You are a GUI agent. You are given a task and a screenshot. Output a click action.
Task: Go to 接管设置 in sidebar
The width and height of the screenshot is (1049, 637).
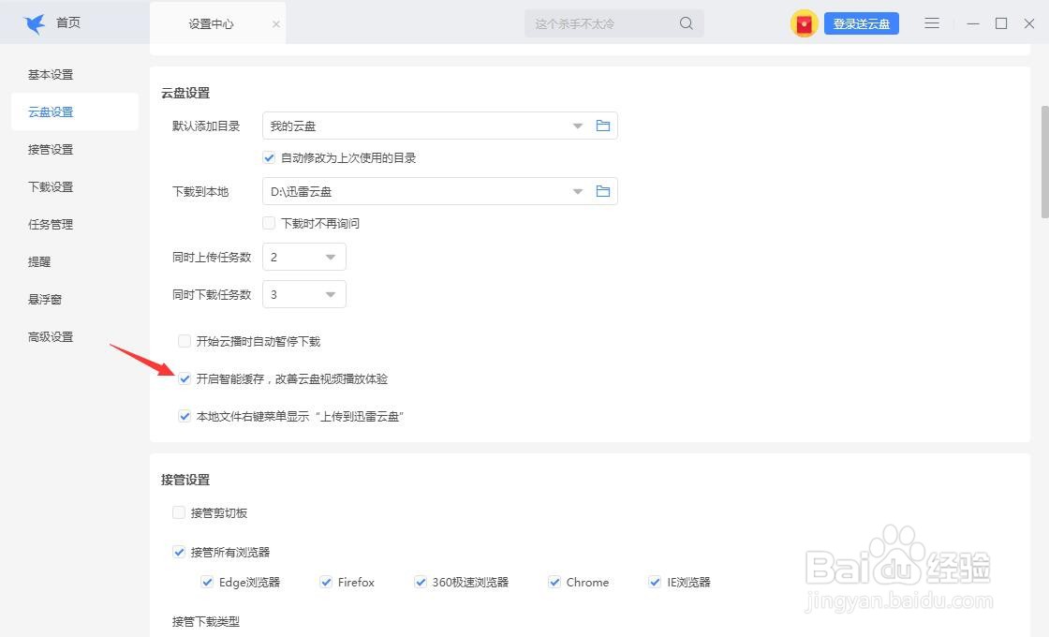(x=51, y=149)
